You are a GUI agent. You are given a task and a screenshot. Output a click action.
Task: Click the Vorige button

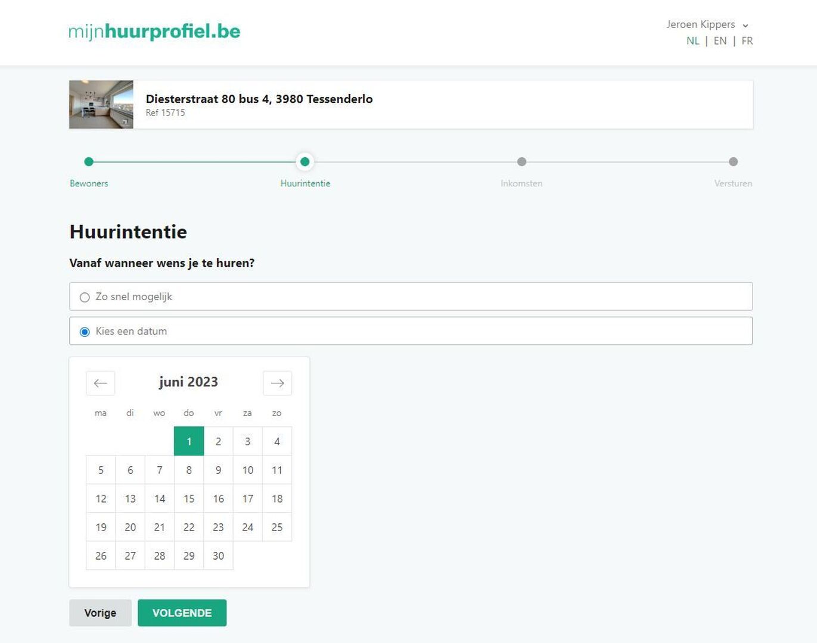click(100, 613)
